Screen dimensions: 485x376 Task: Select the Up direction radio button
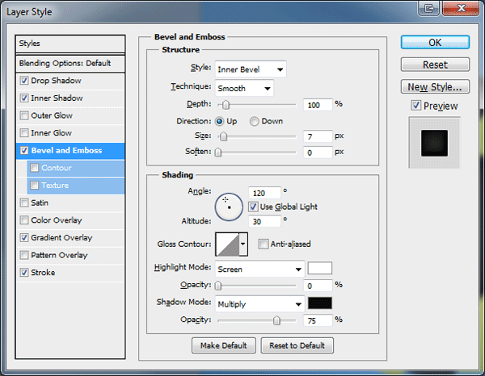click(x=219, y=121)
